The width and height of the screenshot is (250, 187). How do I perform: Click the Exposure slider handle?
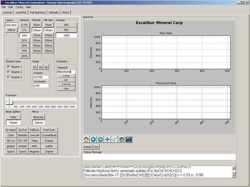[x=9, y=103]
